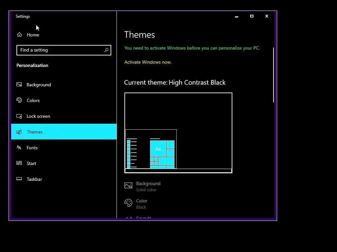Click the Background picture icon in sidebar
The image size is (337, 252).
[x=19, y=84]
